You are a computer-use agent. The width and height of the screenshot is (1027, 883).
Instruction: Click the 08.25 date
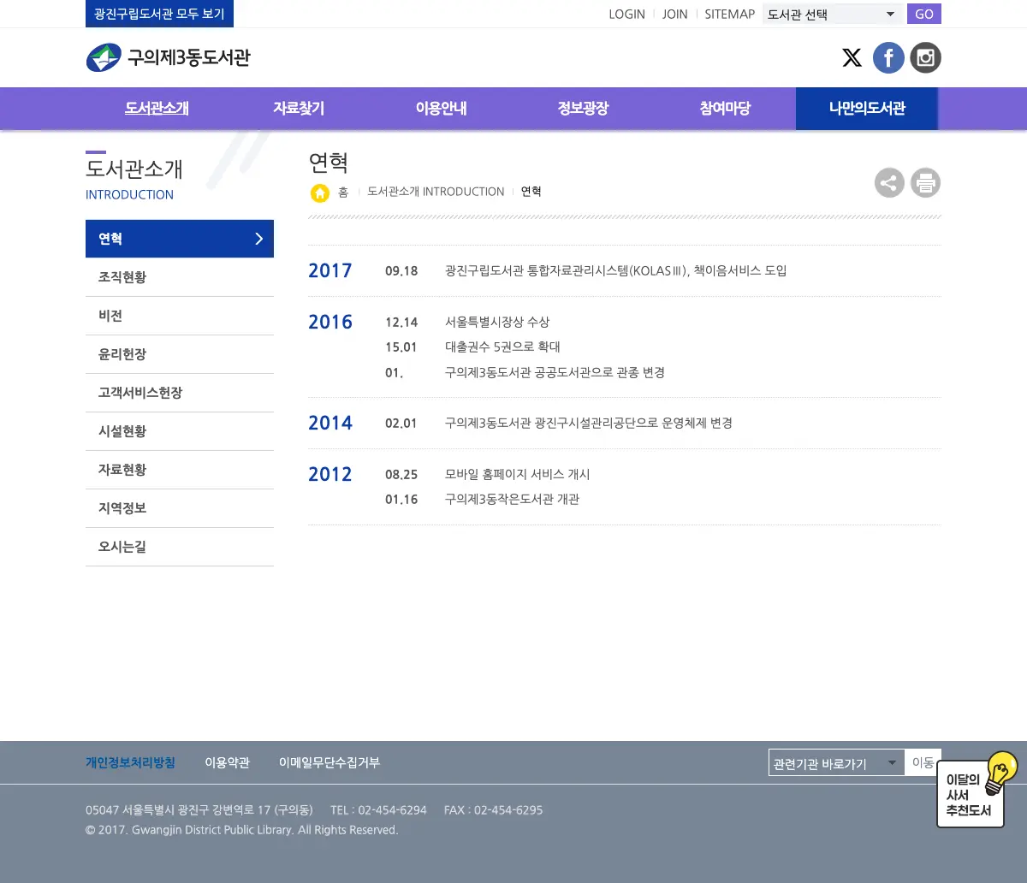tap(401, 475)
